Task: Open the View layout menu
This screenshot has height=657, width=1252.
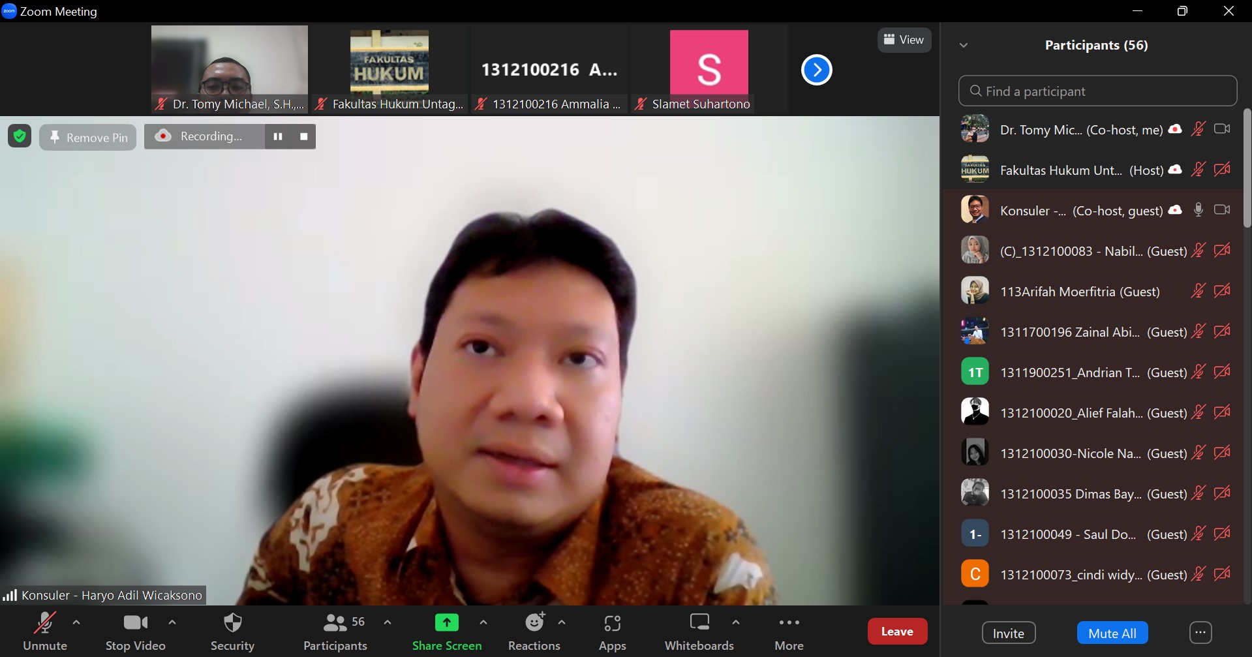Action: (904, 40)
